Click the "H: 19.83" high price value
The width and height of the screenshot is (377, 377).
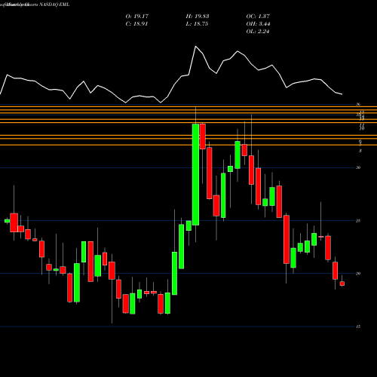198,17
